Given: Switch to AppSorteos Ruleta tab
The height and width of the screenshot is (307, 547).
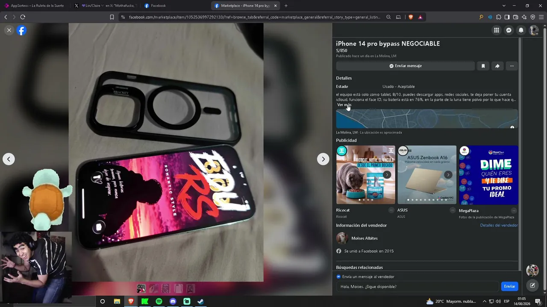Looking at the screenshot, I should pyautogui.click(x=34, y=6).
